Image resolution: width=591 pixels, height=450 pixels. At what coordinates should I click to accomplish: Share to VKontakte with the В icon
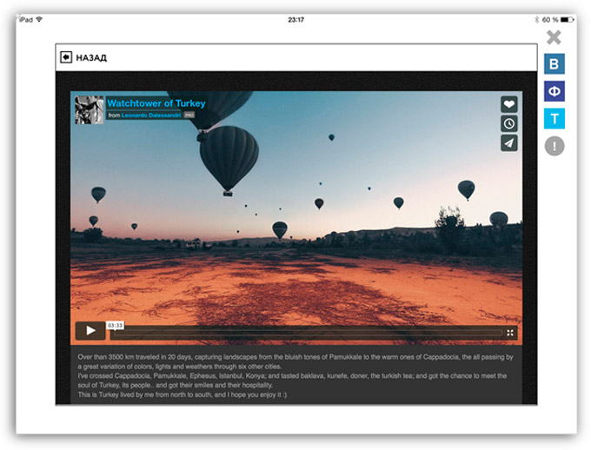pos(554,63)
